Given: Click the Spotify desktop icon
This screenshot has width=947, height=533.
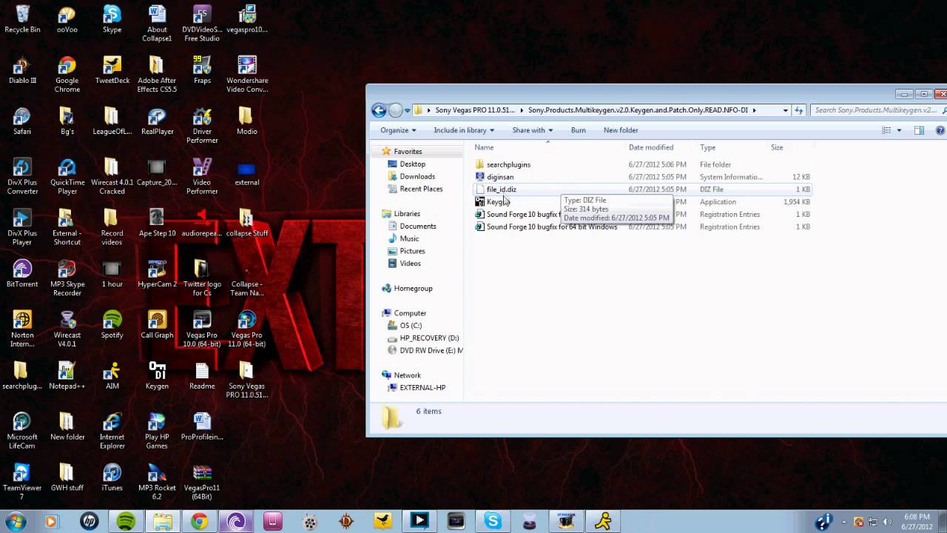Looking at the screenshot, I should (x=112, y=325).
